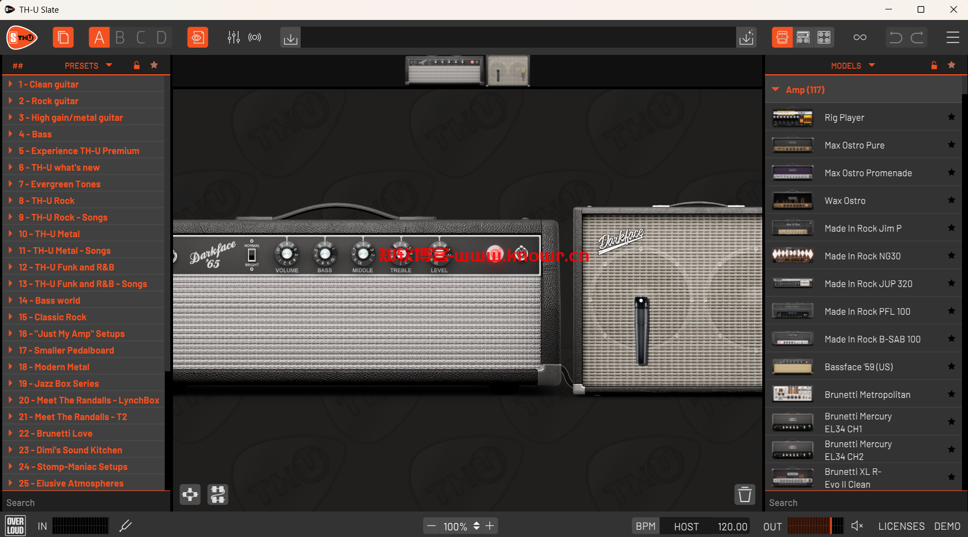Click the Darkface TREBLE knob
The image size is (968, 537).
[x=401, y=254]
